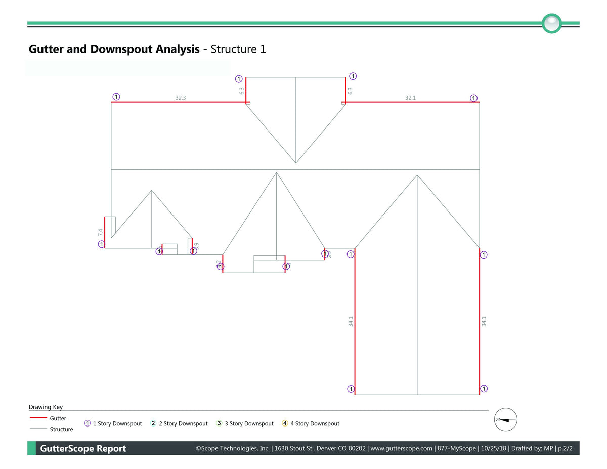The width and height of the screenshot is (607, 469).
Task: Select the left 6.3 measurement label
Action: coord(242,91)
